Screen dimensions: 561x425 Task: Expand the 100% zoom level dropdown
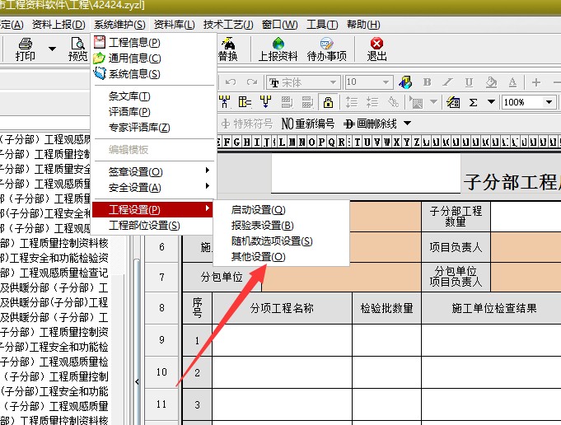point(549,102)
